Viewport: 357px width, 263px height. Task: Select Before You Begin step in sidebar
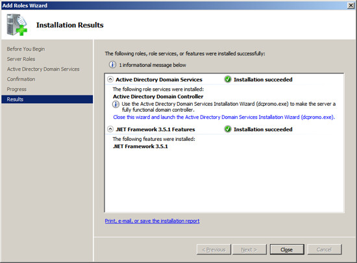click(26, 49)
